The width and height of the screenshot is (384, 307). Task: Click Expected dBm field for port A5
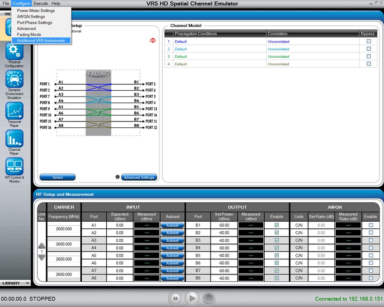point(120,256)
